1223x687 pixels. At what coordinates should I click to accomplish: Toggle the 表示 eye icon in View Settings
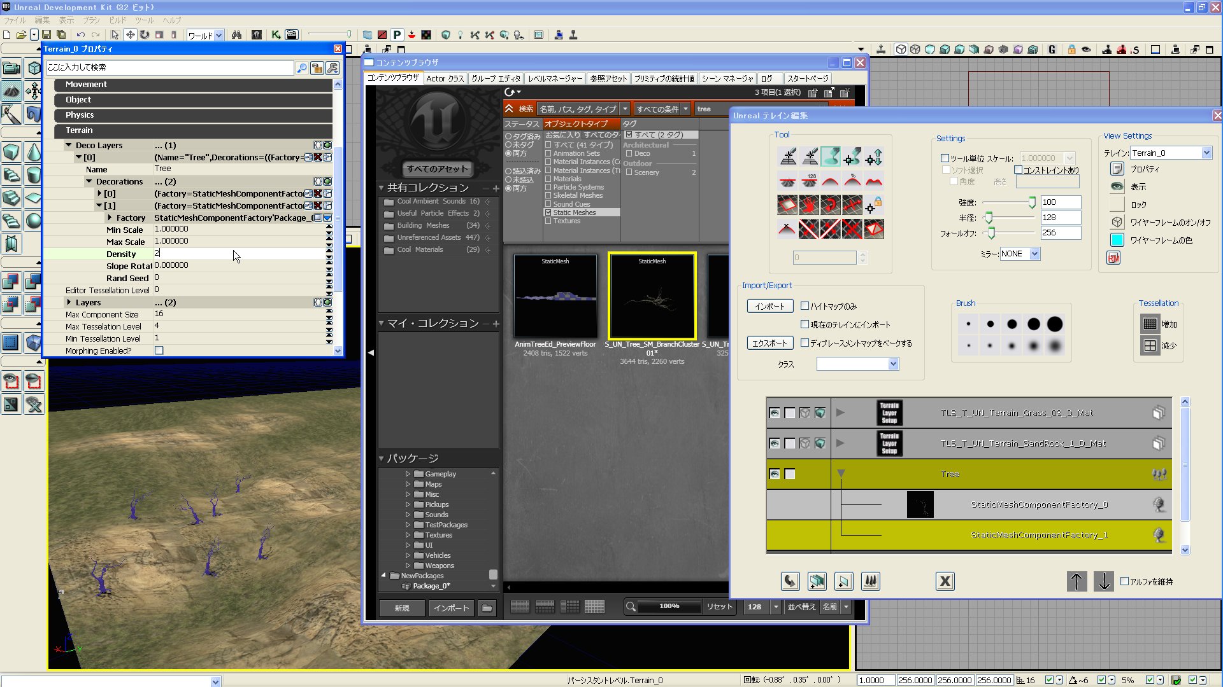1117,186
